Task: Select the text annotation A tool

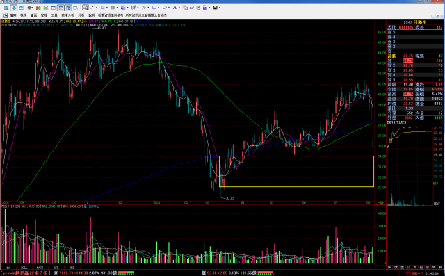Action: (x=175, y=8)
